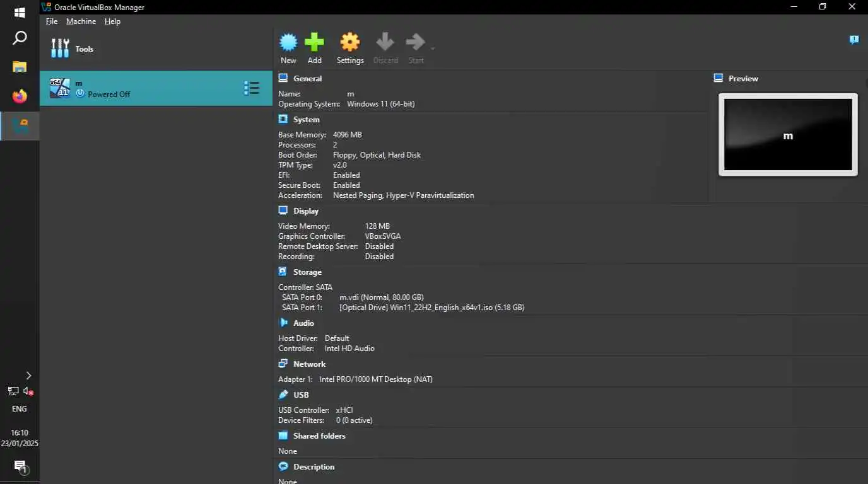The height and width of the screenshot is (484, 868).
Task: Open the Machine menu
Action: point(81,21)
